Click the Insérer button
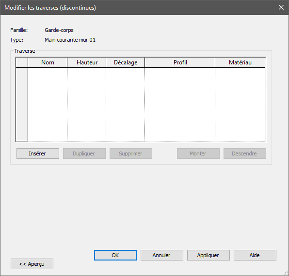The image size is (289, 276). click(38, 153)
